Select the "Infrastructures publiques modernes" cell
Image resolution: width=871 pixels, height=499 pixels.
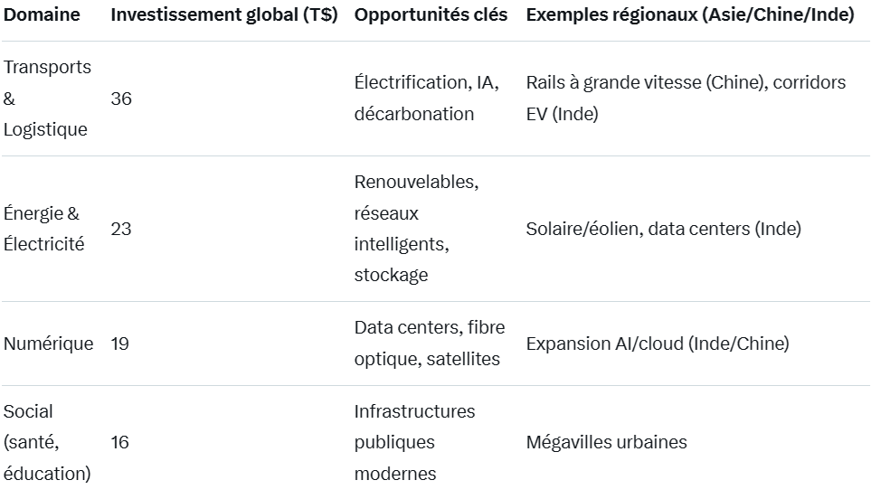(x=414, y=442)
